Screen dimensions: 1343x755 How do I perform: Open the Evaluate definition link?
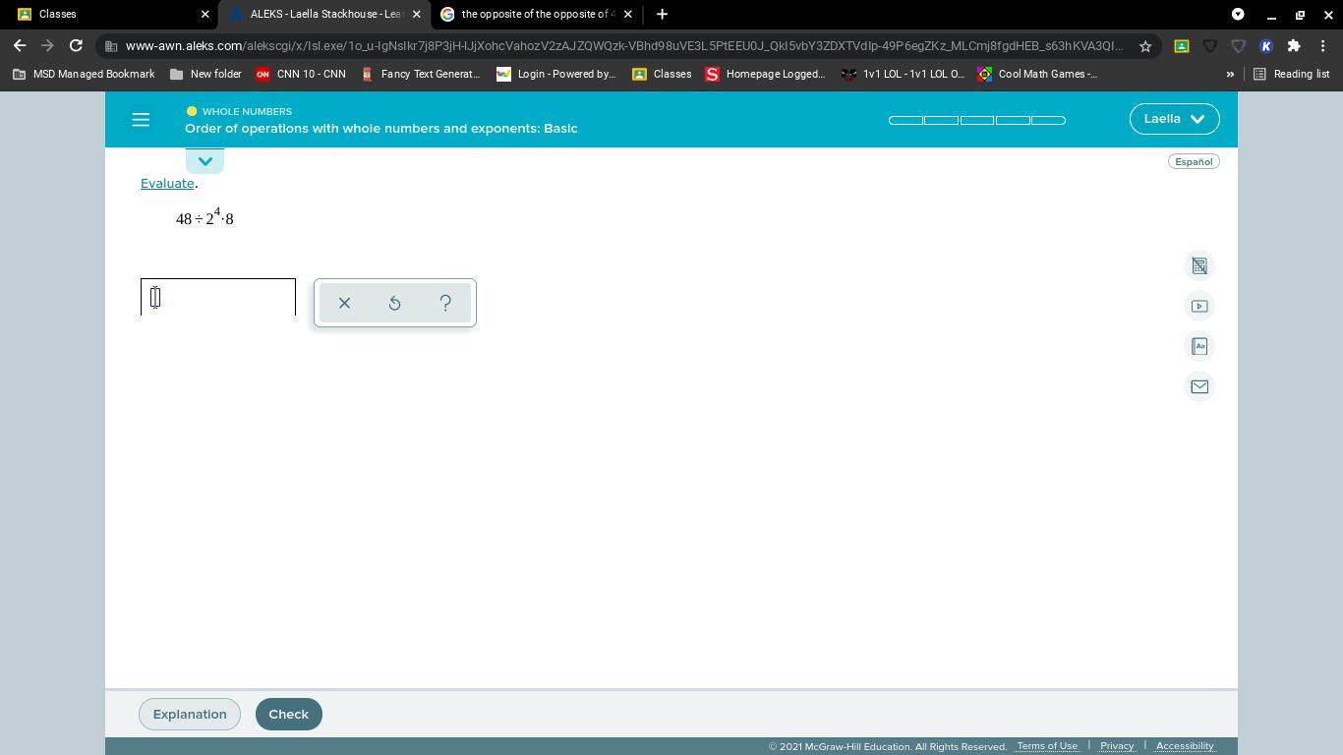click(167, 183)
